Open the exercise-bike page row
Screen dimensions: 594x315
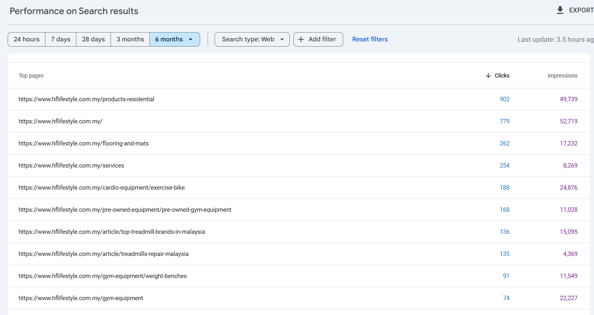point(102,188)
